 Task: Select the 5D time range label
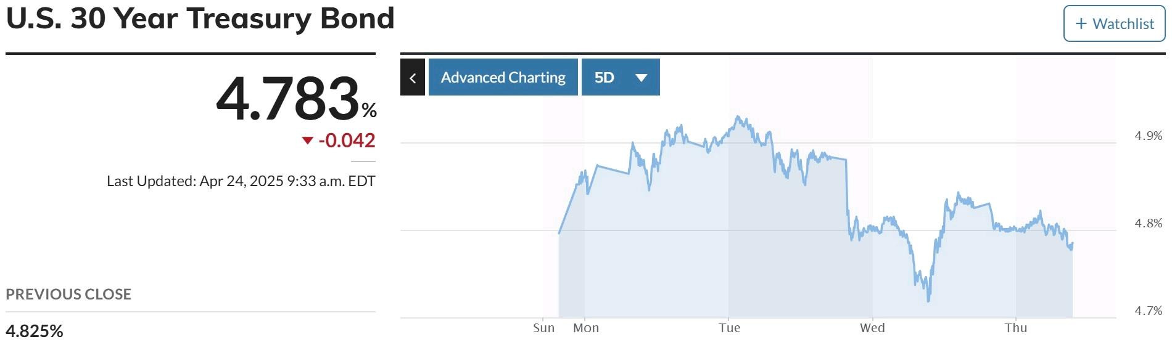coord(604,78)
